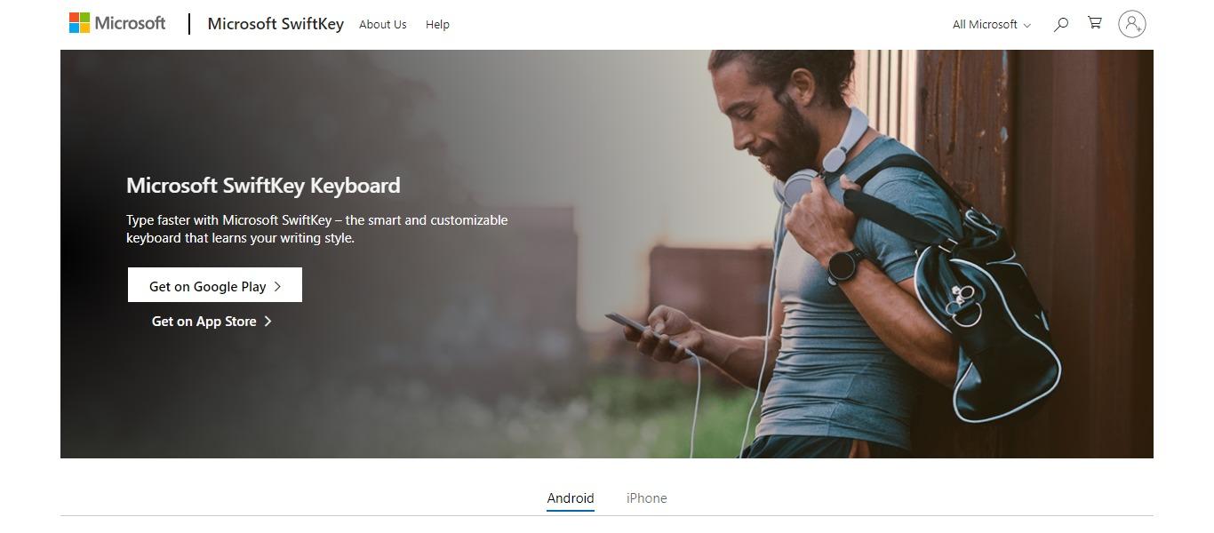Click the Microsoft four-square logo
This screenshot has width=1214, height=533.
79,23
